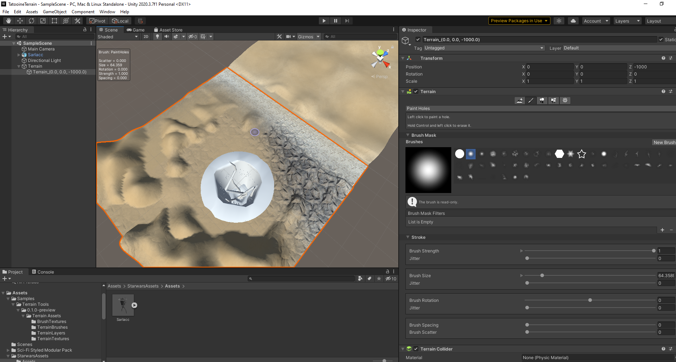Click the Step frame button
Screen dimensions: 676x362
click(347, 21)
